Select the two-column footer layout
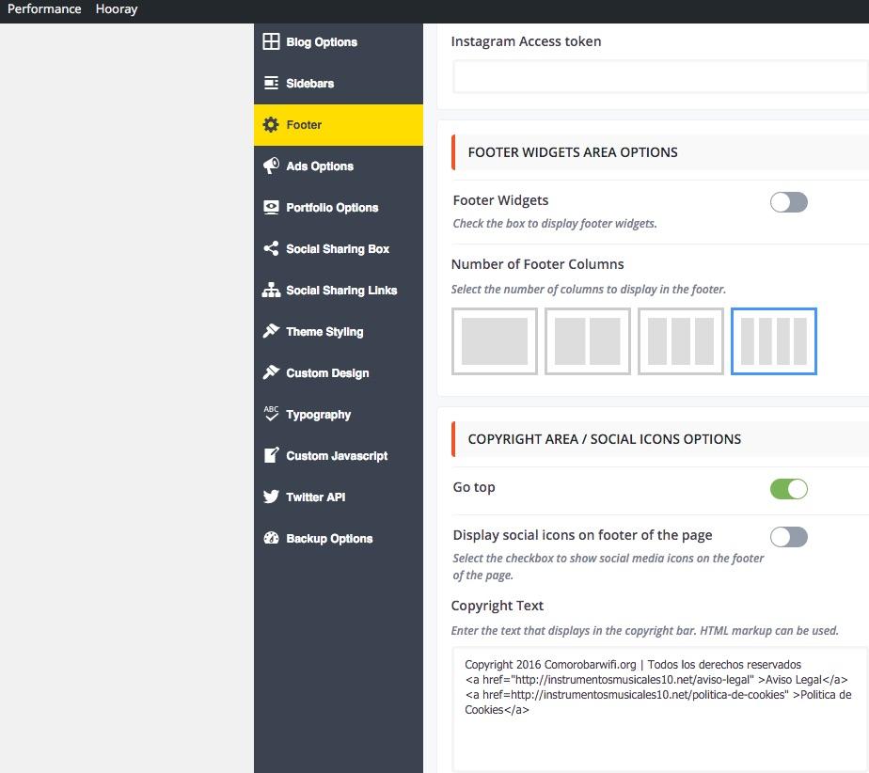Viewport: 869px width, 773px height. pyautogui.click(x=588, y=341)
